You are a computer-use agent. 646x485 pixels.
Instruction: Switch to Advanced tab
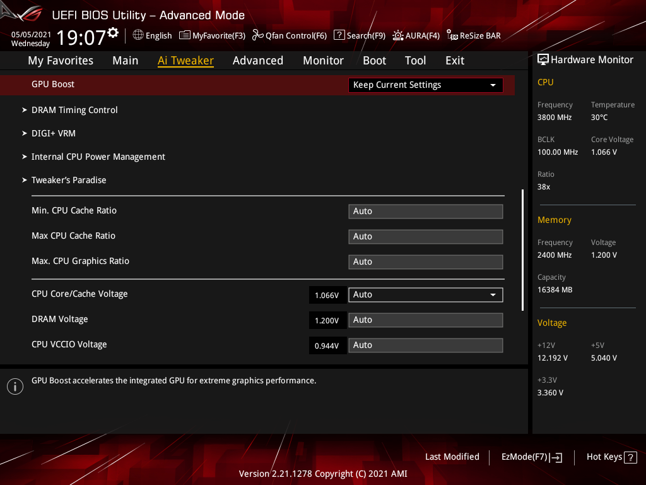[x=258, y=61]
